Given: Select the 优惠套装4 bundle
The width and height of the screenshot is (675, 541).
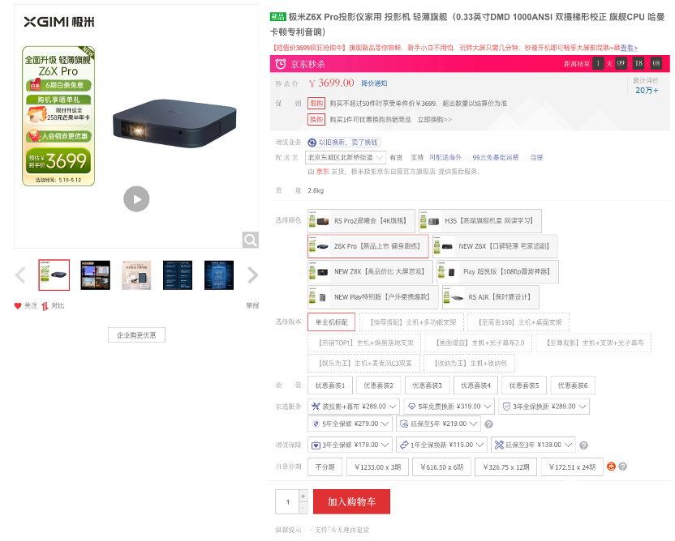Looking at the screenshot, I should tap(475, 386).
